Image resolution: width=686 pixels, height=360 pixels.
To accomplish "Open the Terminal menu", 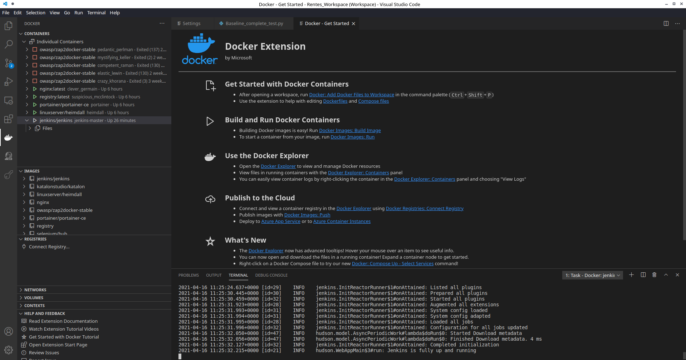I will [x=96, y=13].
